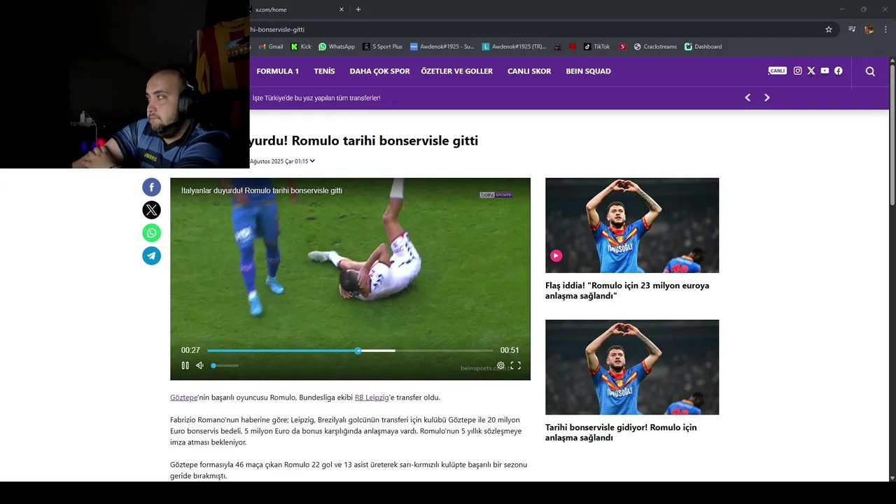Open Chrome three-dot menu
This screenshot has width=896, height=504.
point(886,29)
